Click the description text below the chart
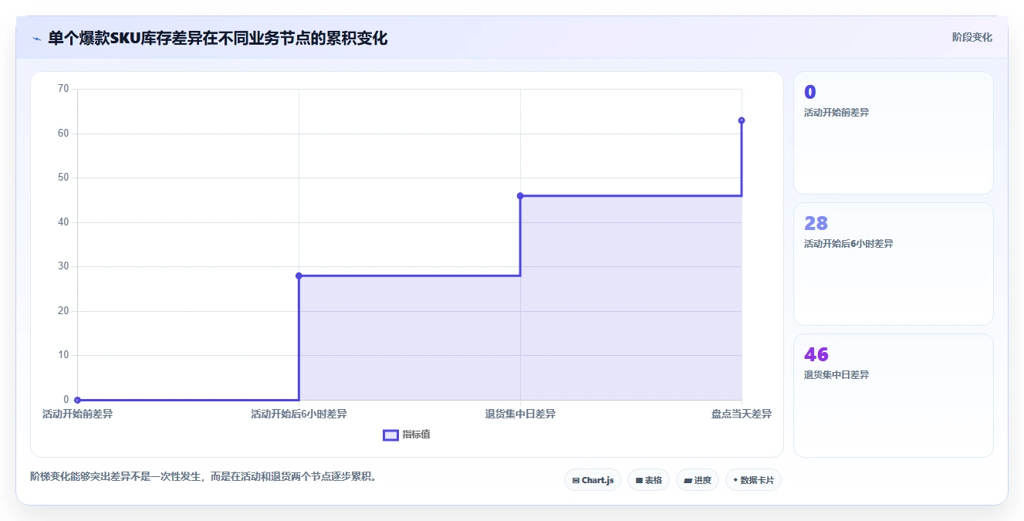This screenshot has height=521, width=1024. click(204, 476)
